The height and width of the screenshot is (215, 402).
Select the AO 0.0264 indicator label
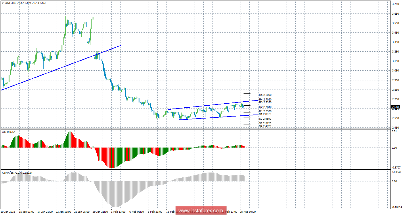pyautogui.click(x=9, y=132)
